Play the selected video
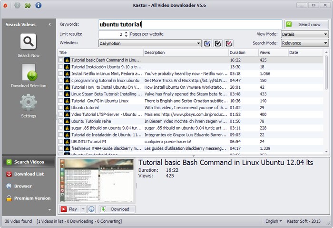Screen dimensions: 333x228 [70, 209]
